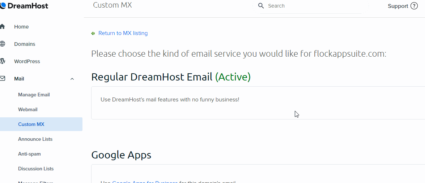
Task: Collapse the Mail section chevron
Action: (72, 79)
